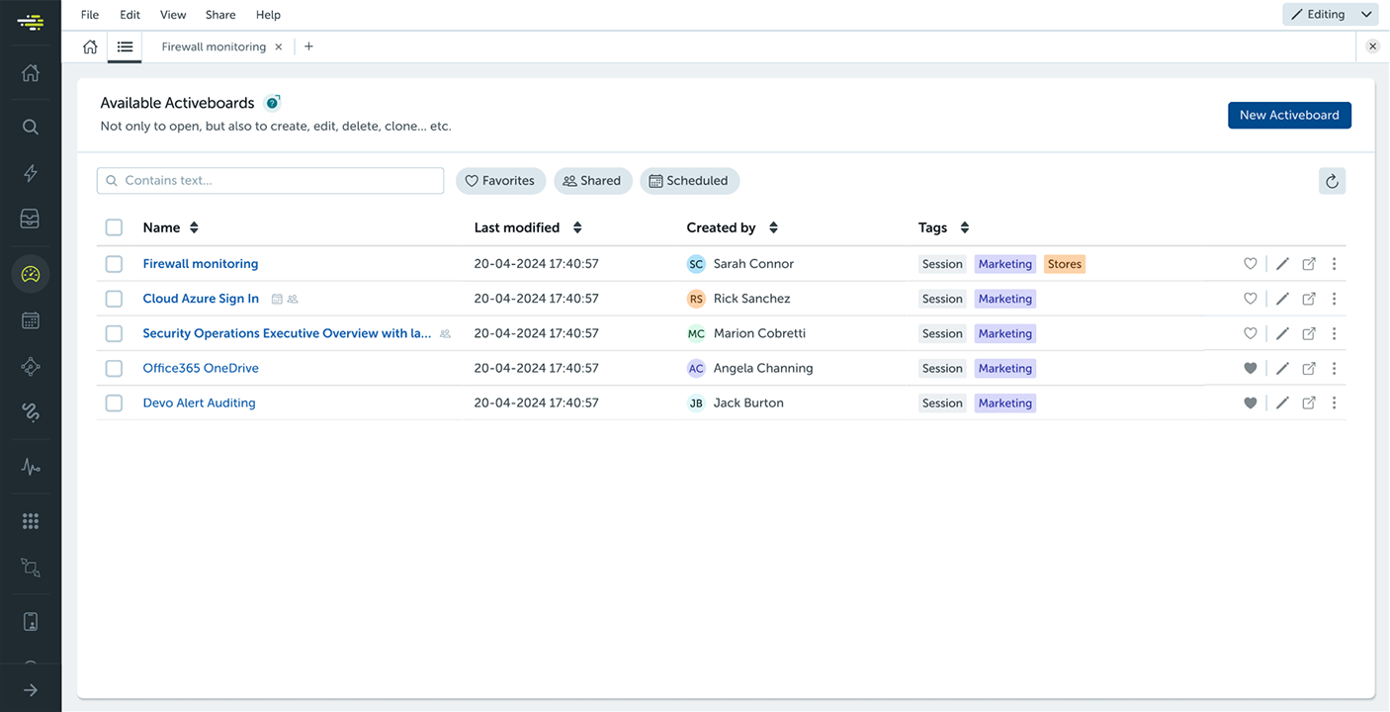This screenshot has width=1390, height=712.
Task: Switch to the Firewall monitoring tab
Action: click(214, 46)
